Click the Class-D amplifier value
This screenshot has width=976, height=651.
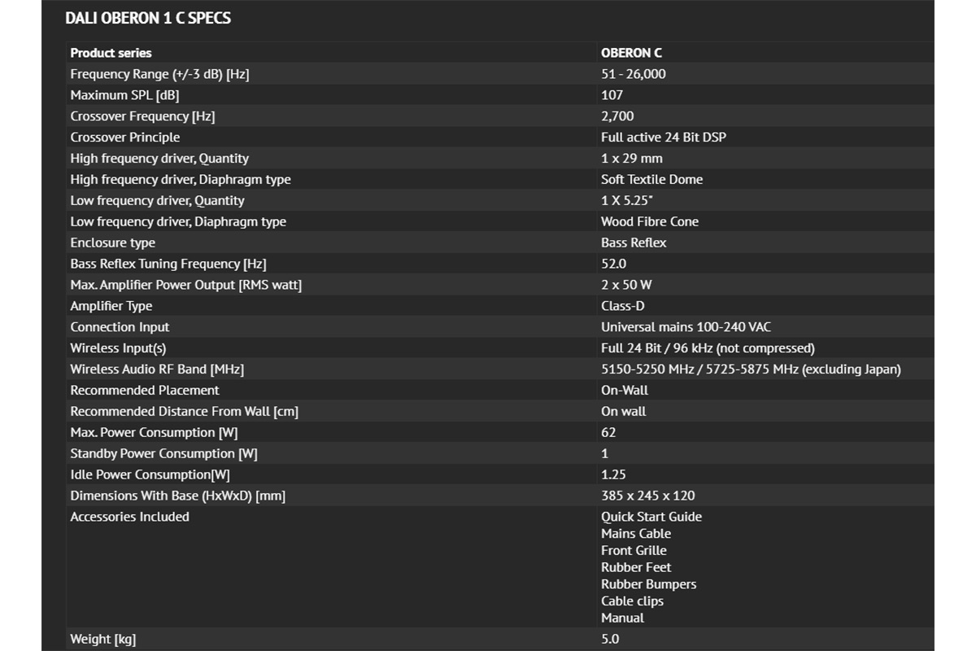click(x=621, y=306)
